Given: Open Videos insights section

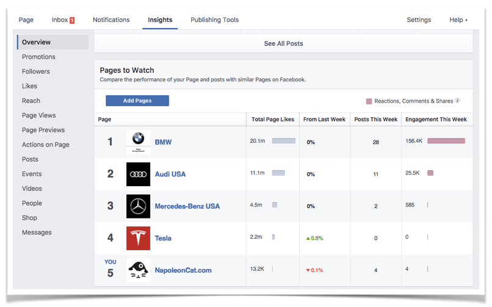Looking at the screenshot, I should coord(32,189).
